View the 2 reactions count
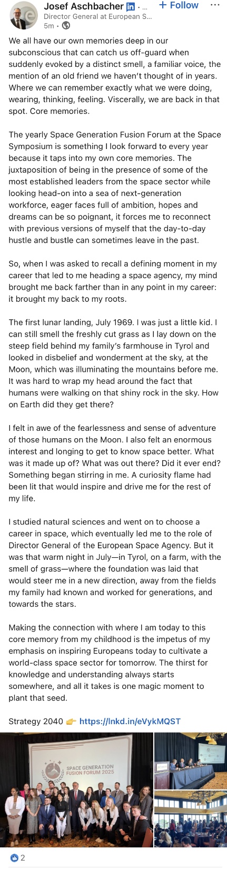The width and height of the screenshot is (227, 869). click(23, 858)
